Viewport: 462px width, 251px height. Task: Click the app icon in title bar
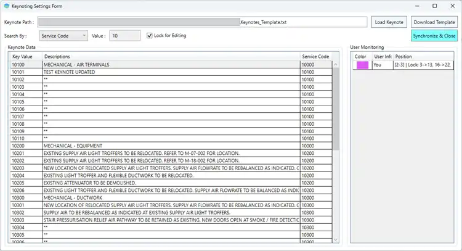click(x=7, y=6)
